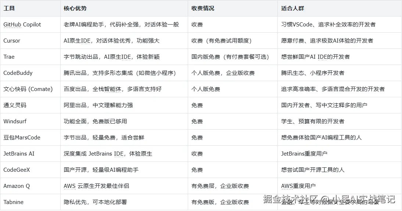Select the Amazon Q tool name cell
Screen dimensions: 402x211
click(x=30, y=186)
